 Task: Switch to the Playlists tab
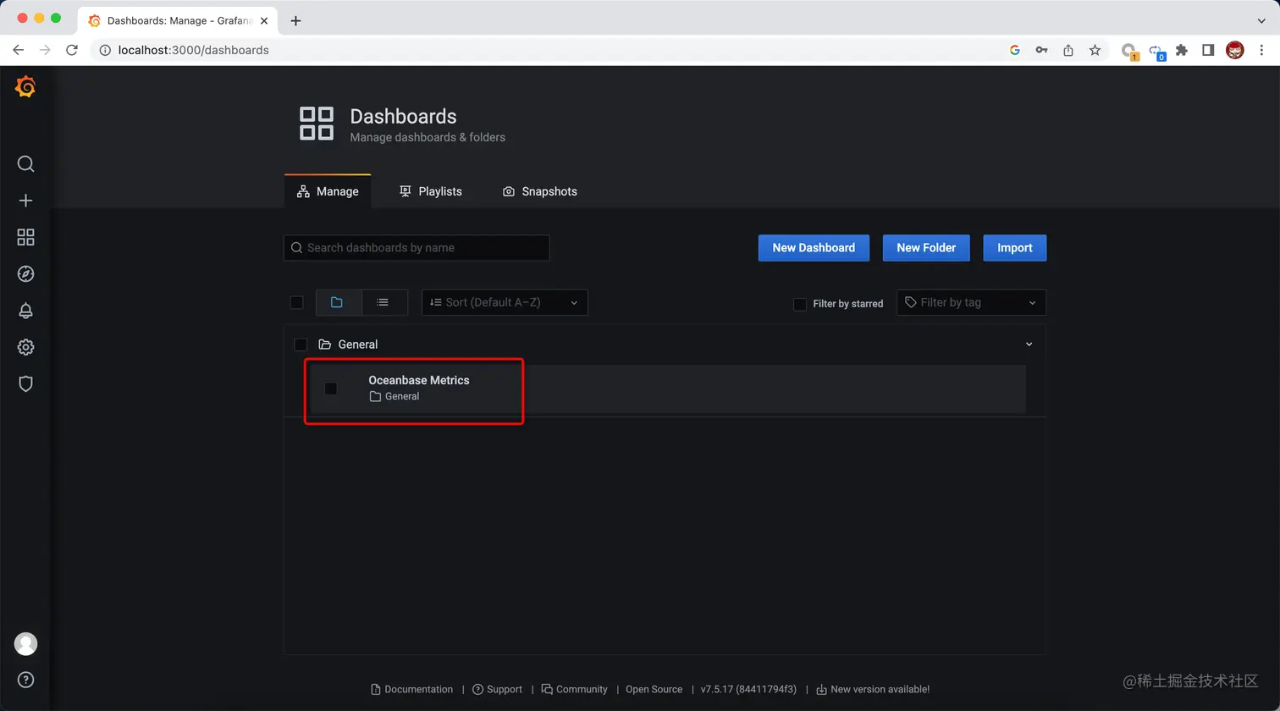click(430, 191)
